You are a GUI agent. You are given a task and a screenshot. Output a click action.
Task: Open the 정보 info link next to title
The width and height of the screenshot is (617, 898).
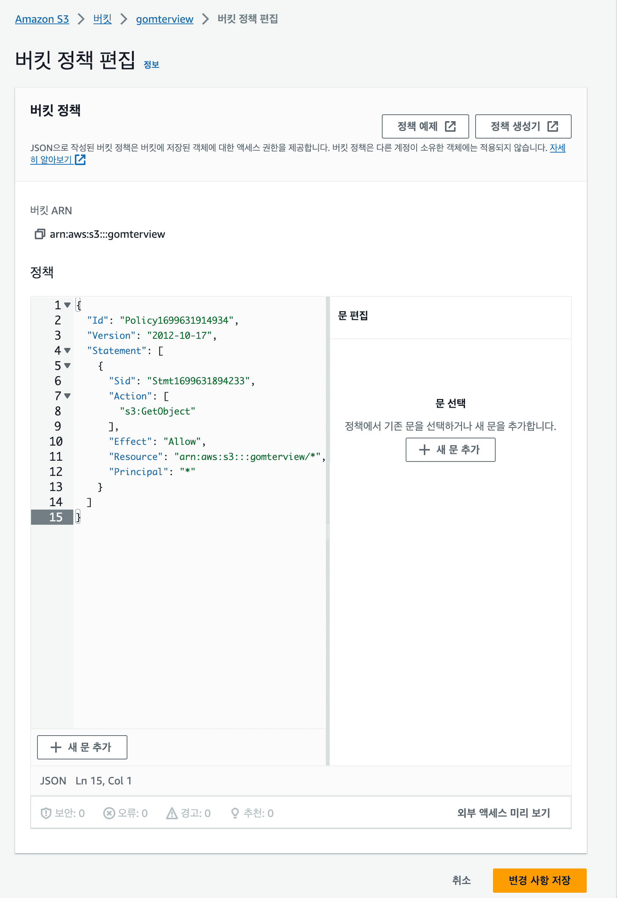(x=151, y=65)
